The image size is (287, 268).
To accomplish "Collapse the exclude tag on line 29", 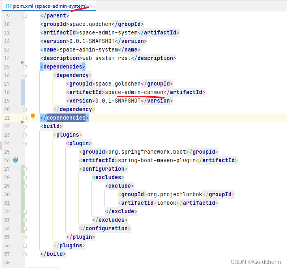I will (x=25, y=186).
